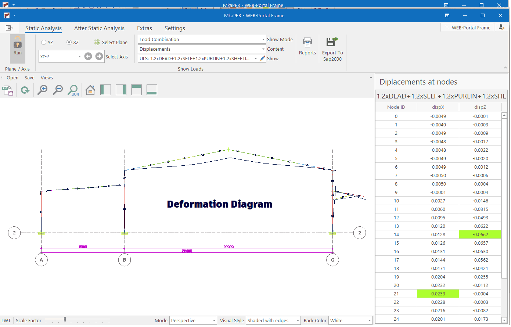Switch to After Static Analysis tab
511x327 pixels.
(x=99, y=28)
